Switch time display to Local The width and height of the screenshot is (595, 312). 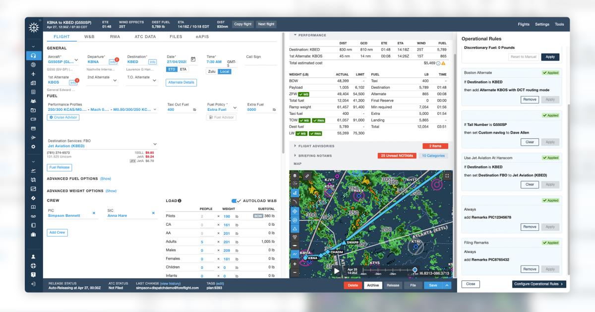tap(225, 71)
